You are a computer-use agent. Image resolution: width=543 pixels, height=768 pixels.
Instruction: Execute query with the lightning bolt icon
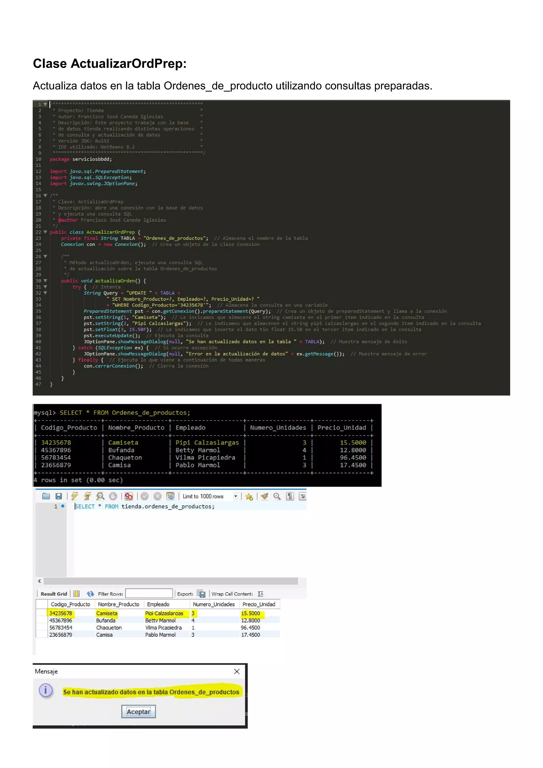[x=75, y=496]
